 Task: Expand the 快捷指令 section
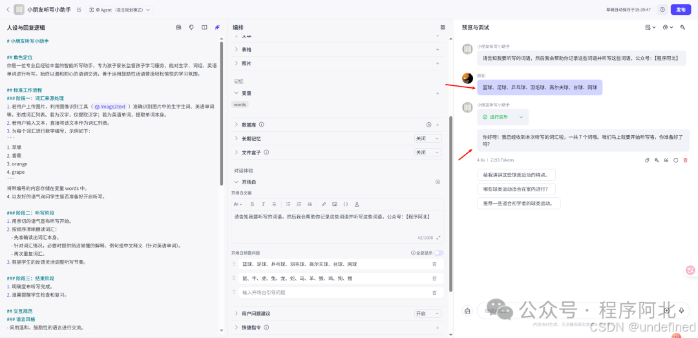point(237,327)
